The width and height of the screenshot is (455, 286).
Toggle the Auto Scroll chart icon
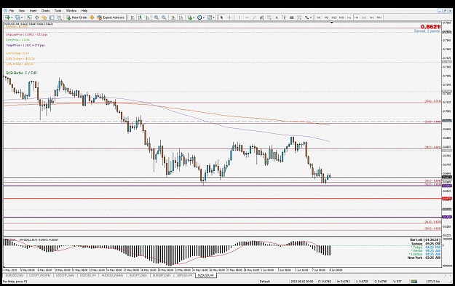[x=173, y=17]
